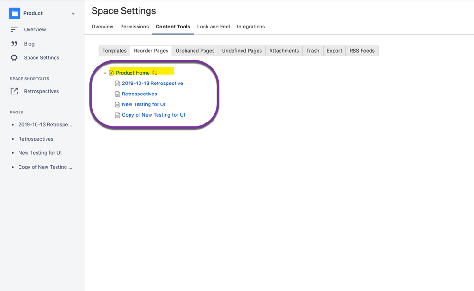474x291 pixels.
Task: Switch to the Overview settings tab
Action: [x=102, y=27]
